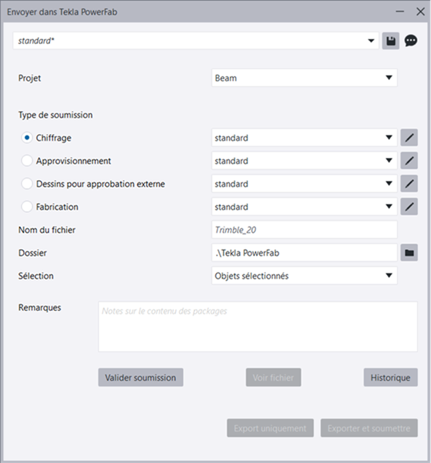Browse for Dossier with the folder icon
This screenshot has height=463, width=431.
click(x=409, y=253)
